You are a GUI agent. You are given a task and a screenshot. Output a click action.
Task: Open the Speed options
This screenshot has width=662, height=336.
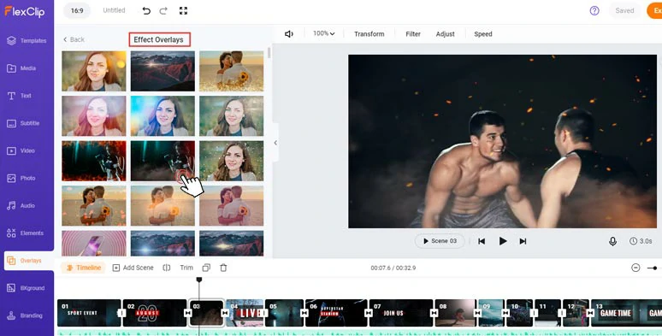pyautogui.click(x=483, y=33)
